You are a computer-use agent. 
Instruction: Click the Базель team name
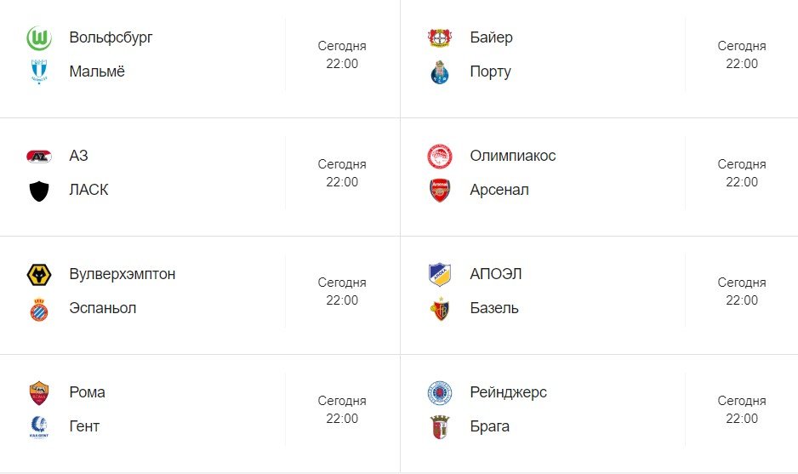point(493,308)
